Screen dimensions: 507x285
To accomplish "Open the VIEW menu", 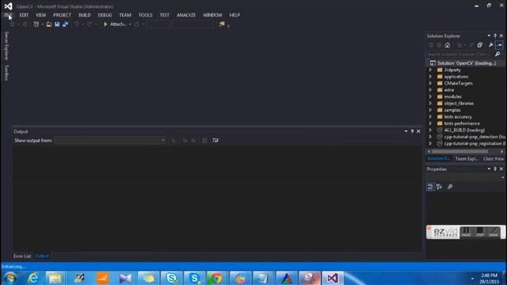I will tap(40, 15).
